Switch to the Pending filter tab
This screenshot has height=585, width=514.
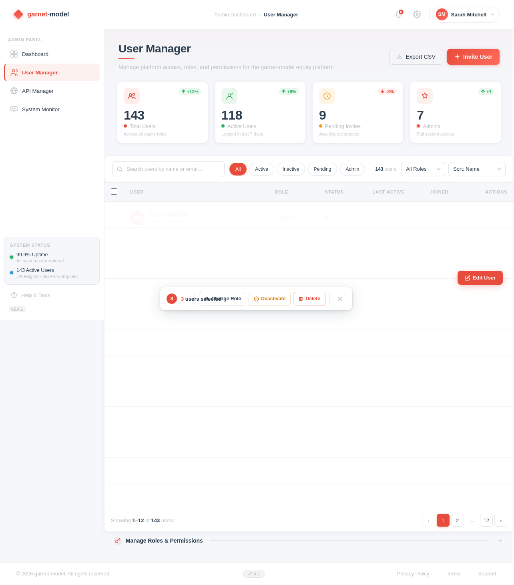click(x=322, y=169)
